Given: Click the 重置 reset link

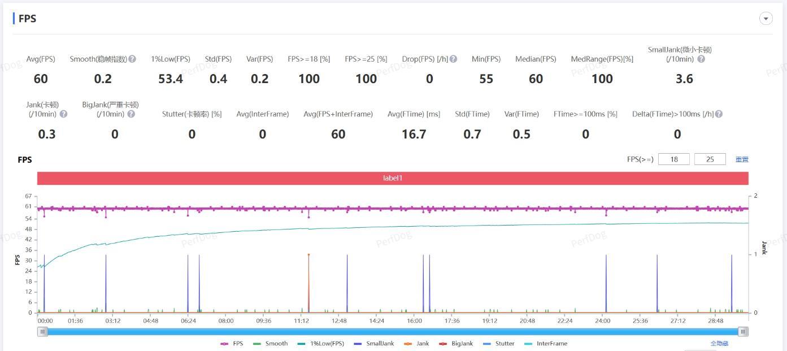Looking at the screenshot, I should pos(742,159).
